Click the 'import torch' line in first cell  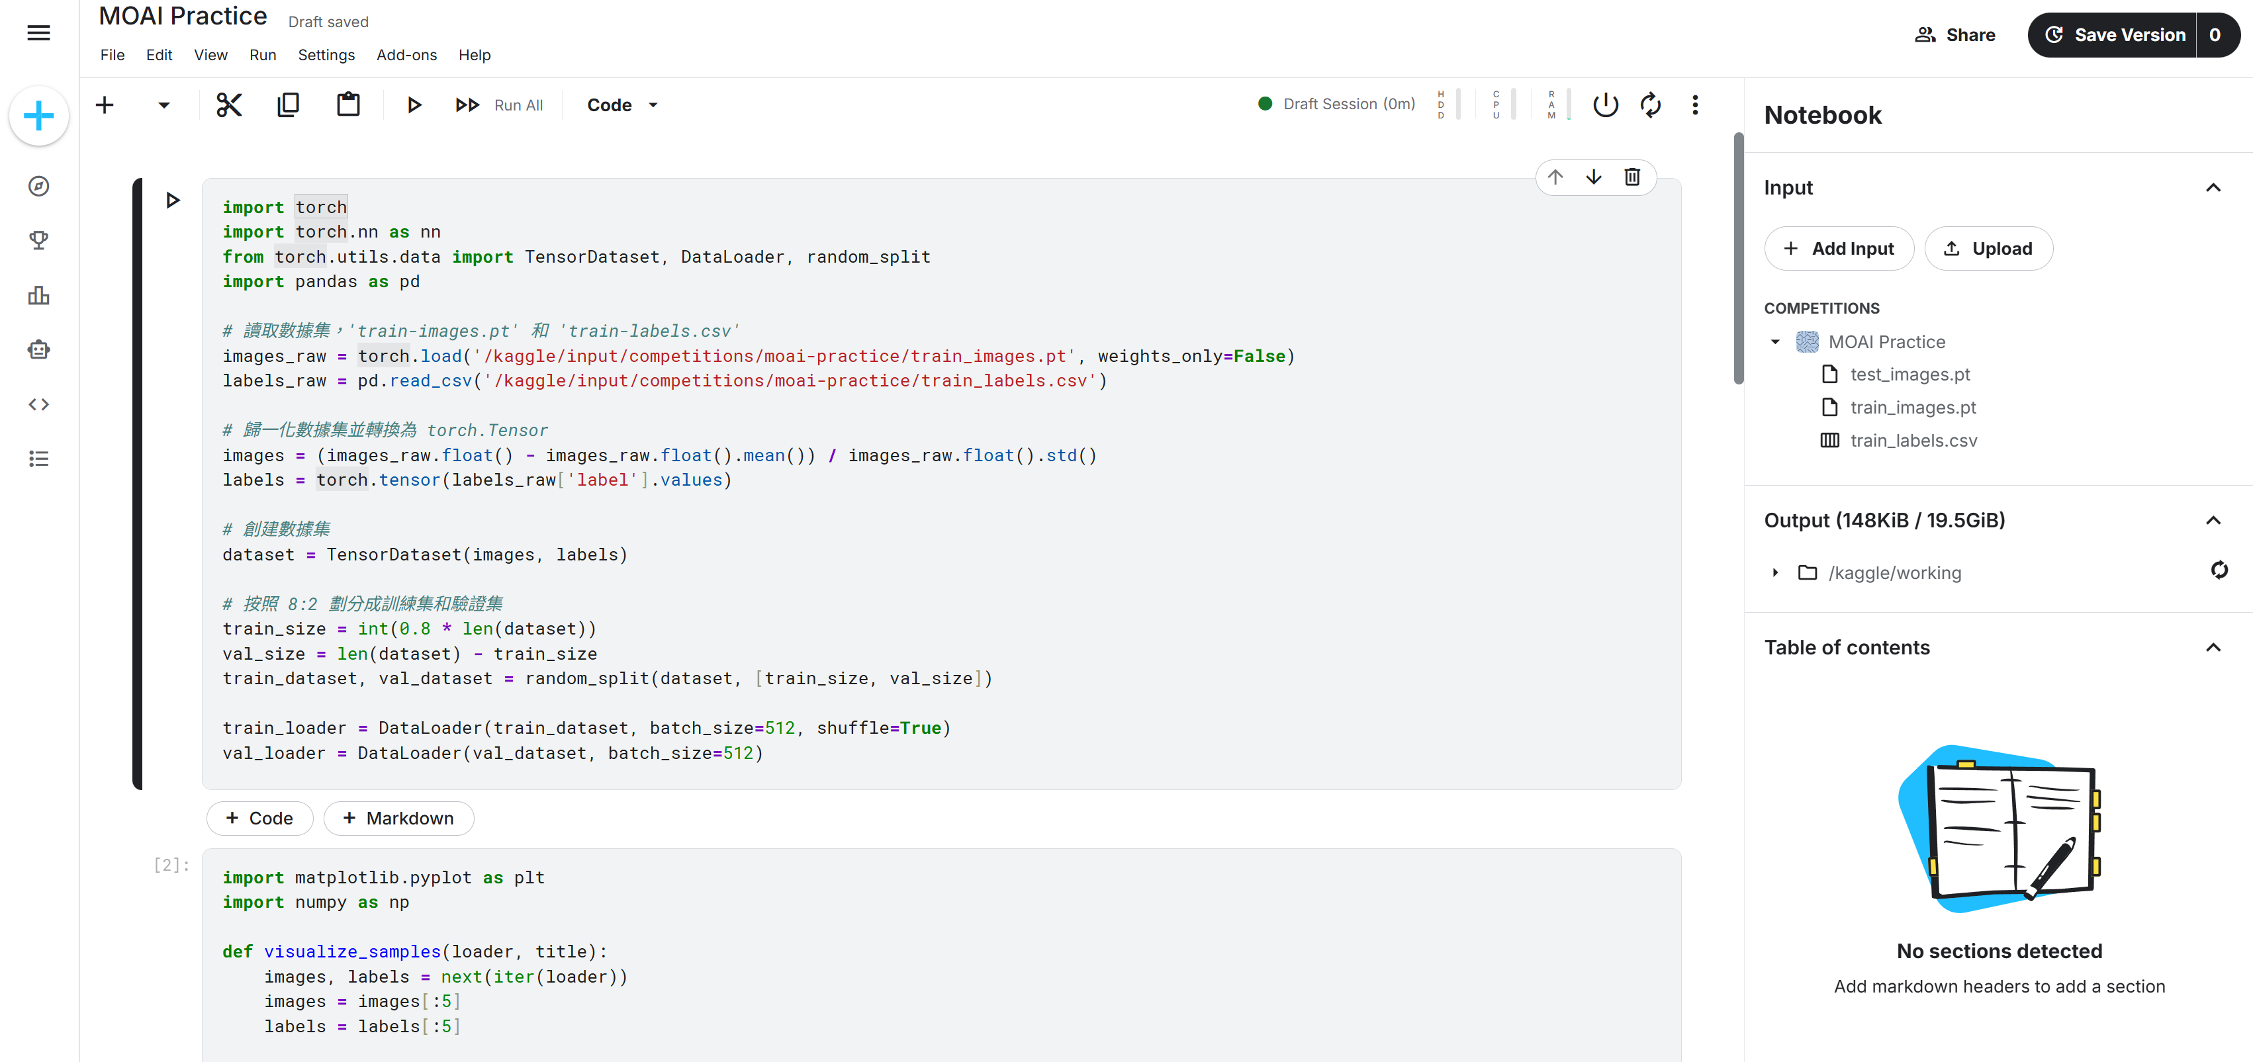coord(285,207)
